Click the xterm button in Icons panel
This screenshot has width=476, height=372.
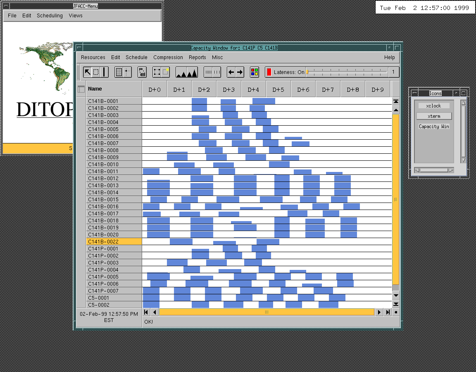pos(434,116)
